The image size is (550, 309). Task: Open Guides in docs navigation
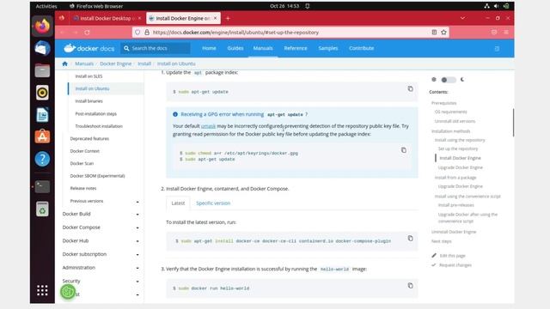click(x=235, y=48)
